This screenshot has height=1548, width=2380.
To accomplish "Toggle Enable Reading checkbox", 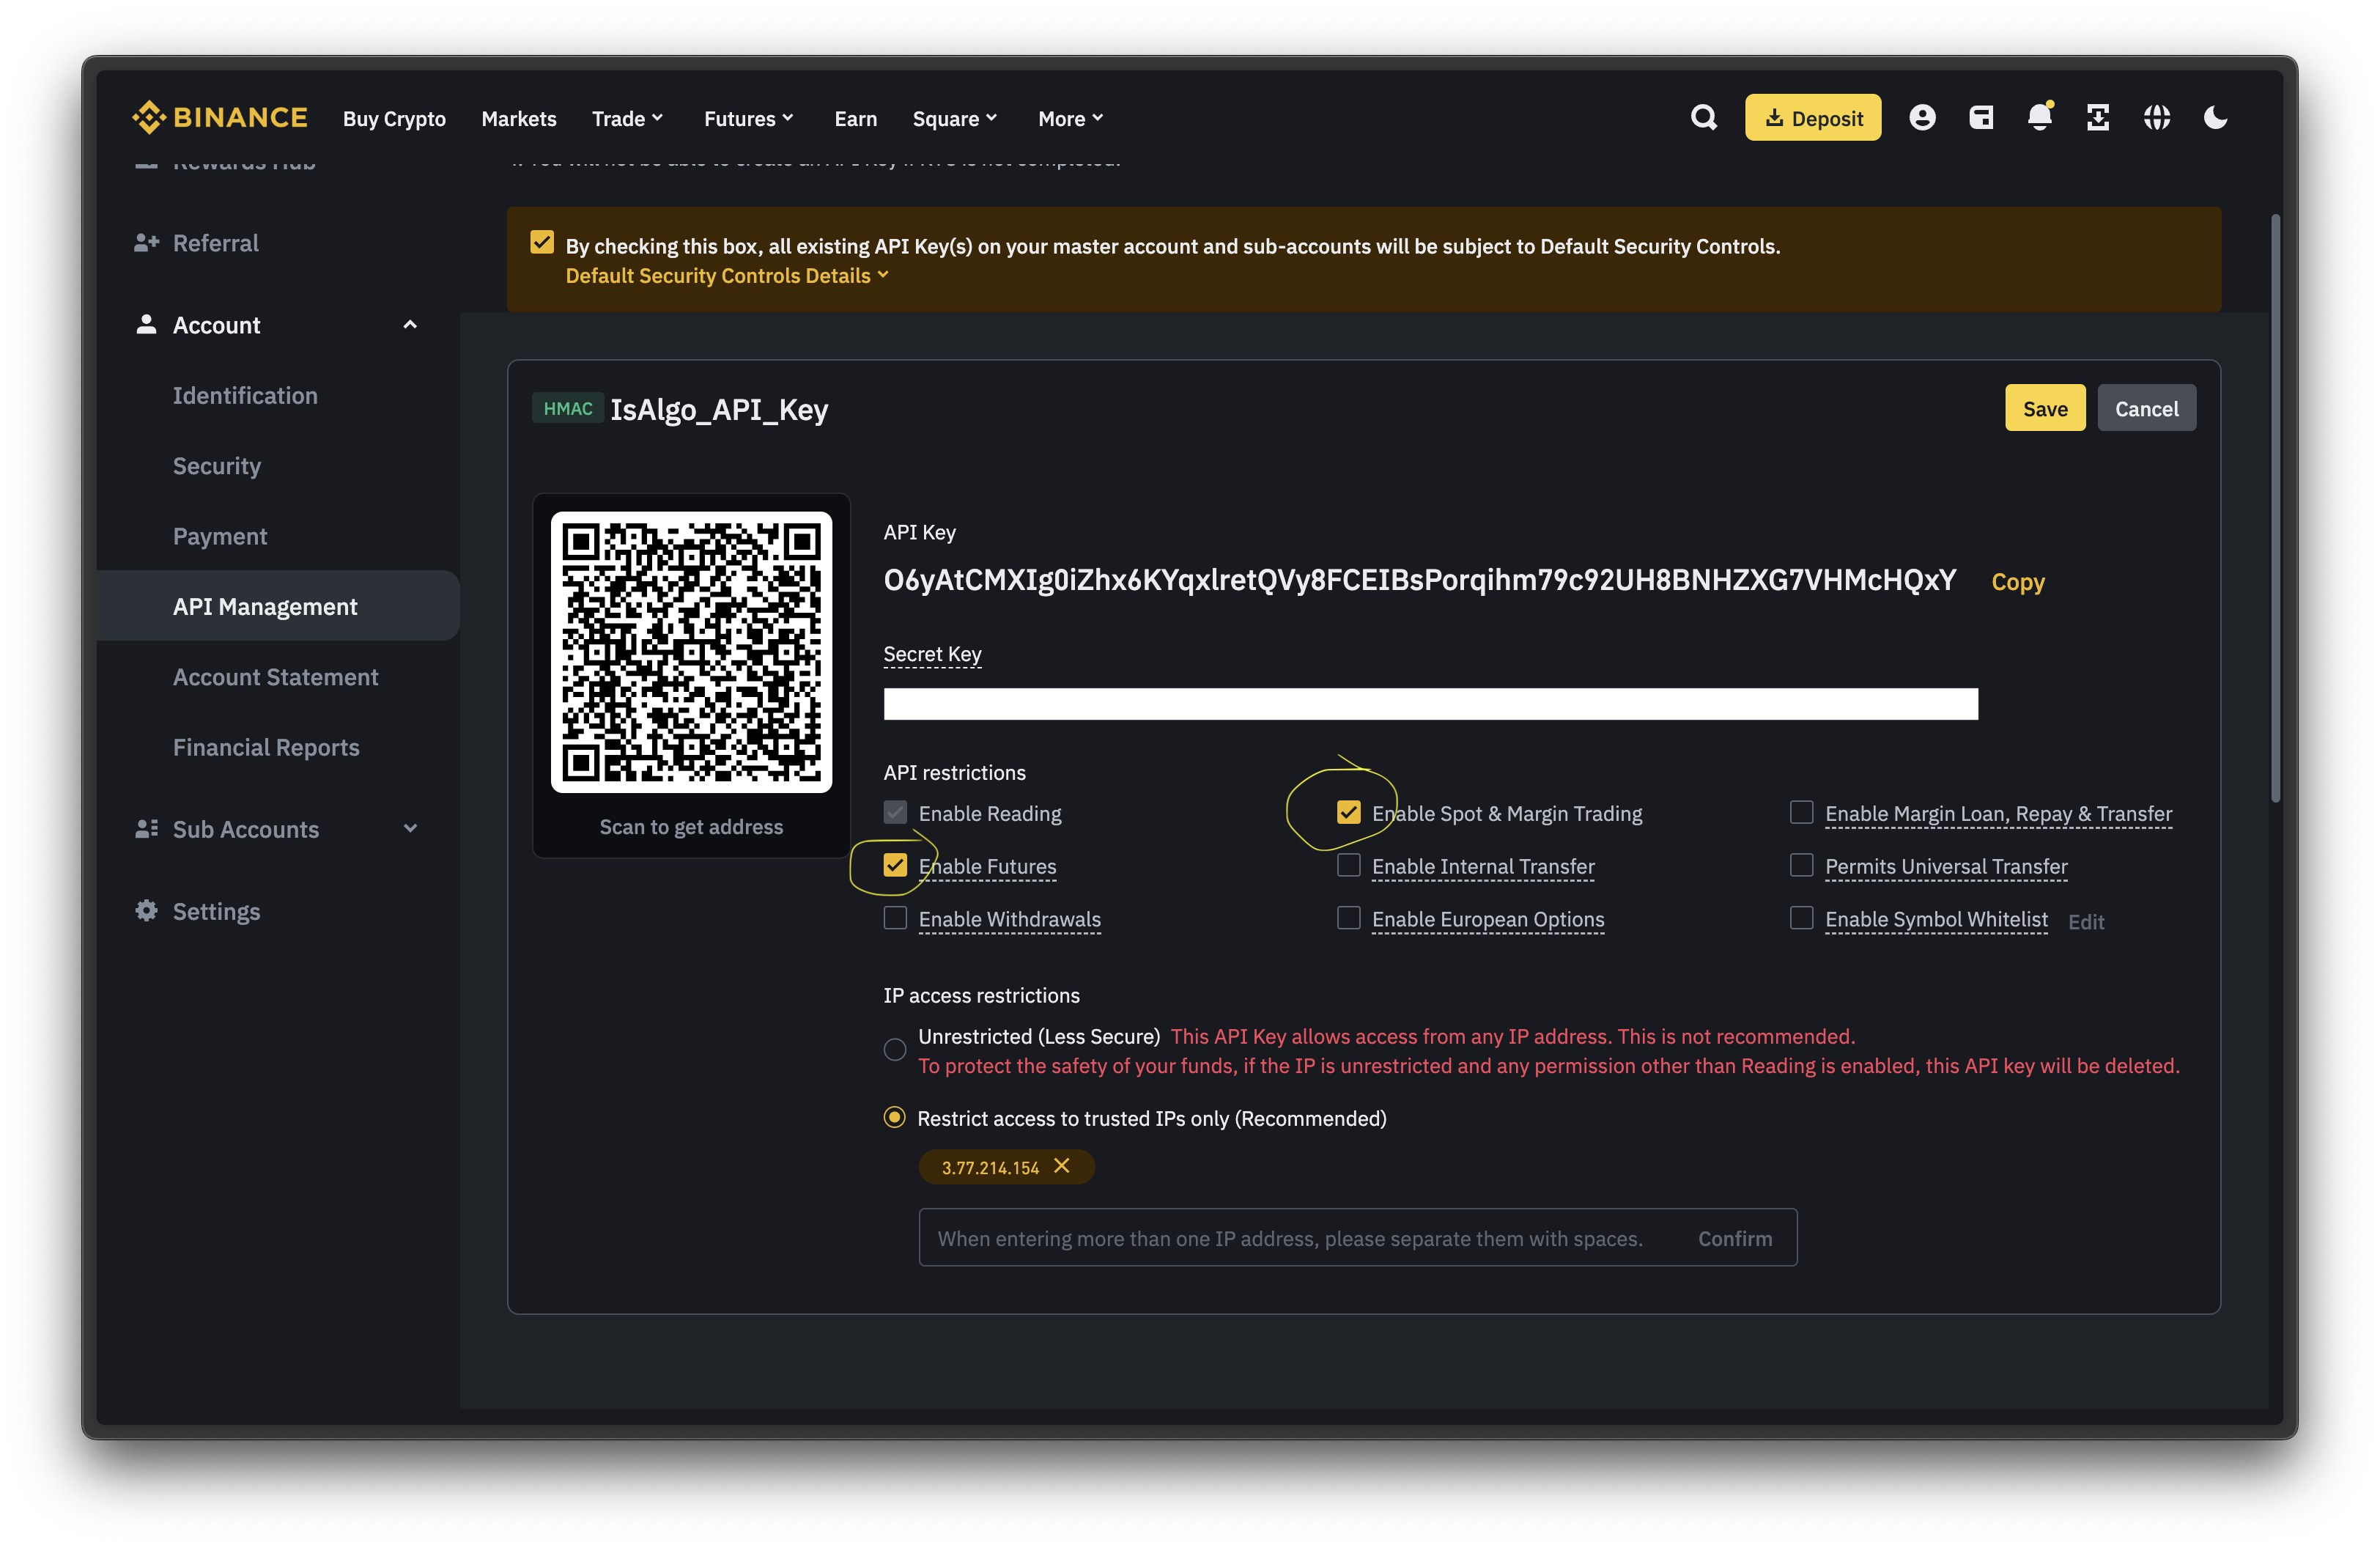I will pos(895,812).
